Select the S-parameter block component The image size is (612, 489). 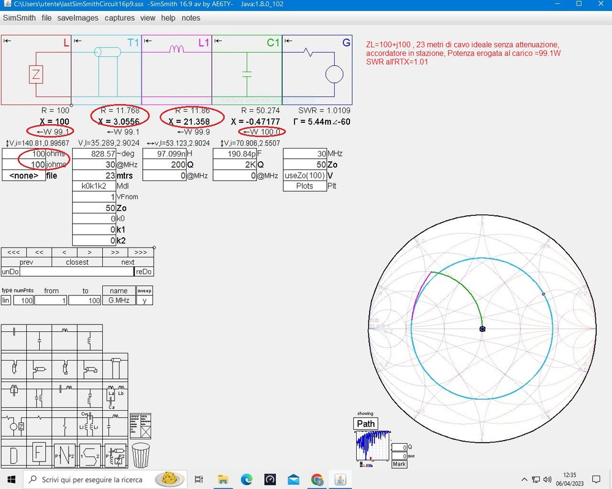(x=90, y=454)
